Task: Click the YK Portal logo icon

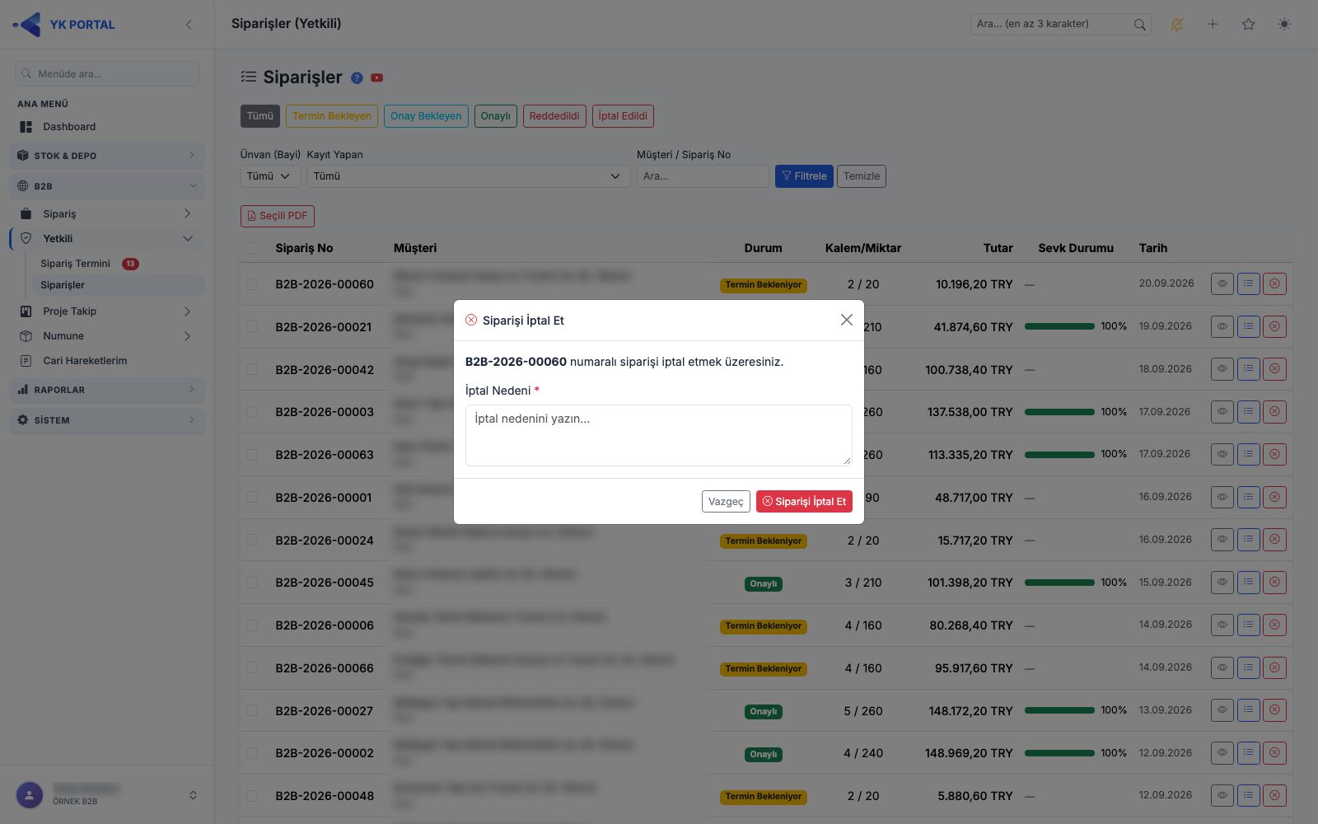Action: coord(27,25)
